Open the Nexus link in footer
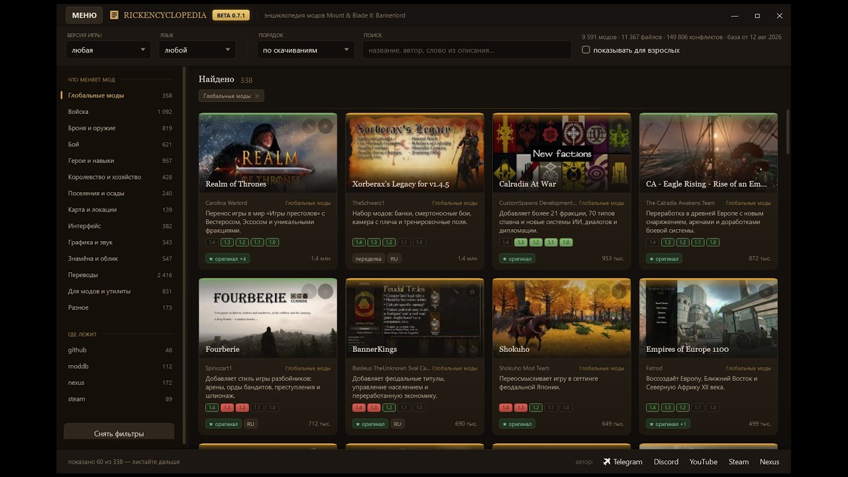The image size is (848, 477). click(x=769, y=462)
